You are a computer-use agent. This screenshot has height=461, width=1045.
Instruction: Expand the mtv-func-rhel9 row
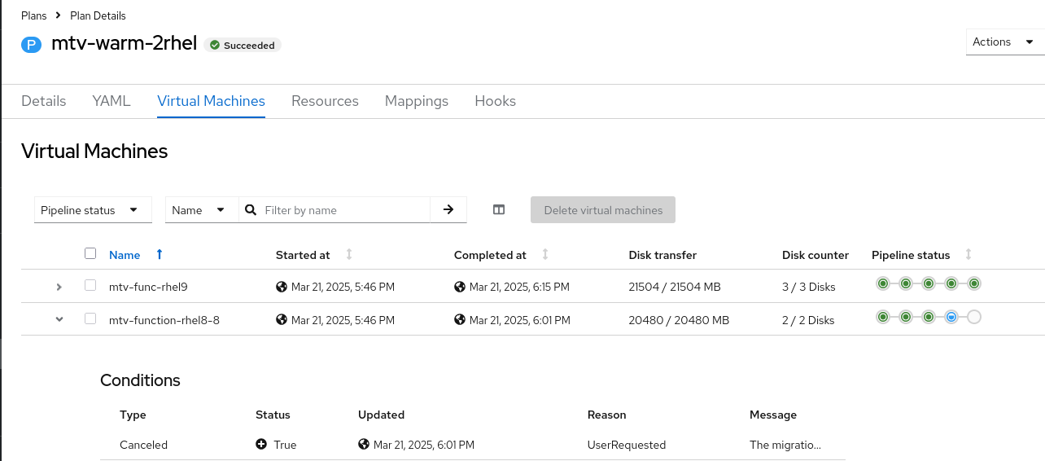(x=59, y=287)
